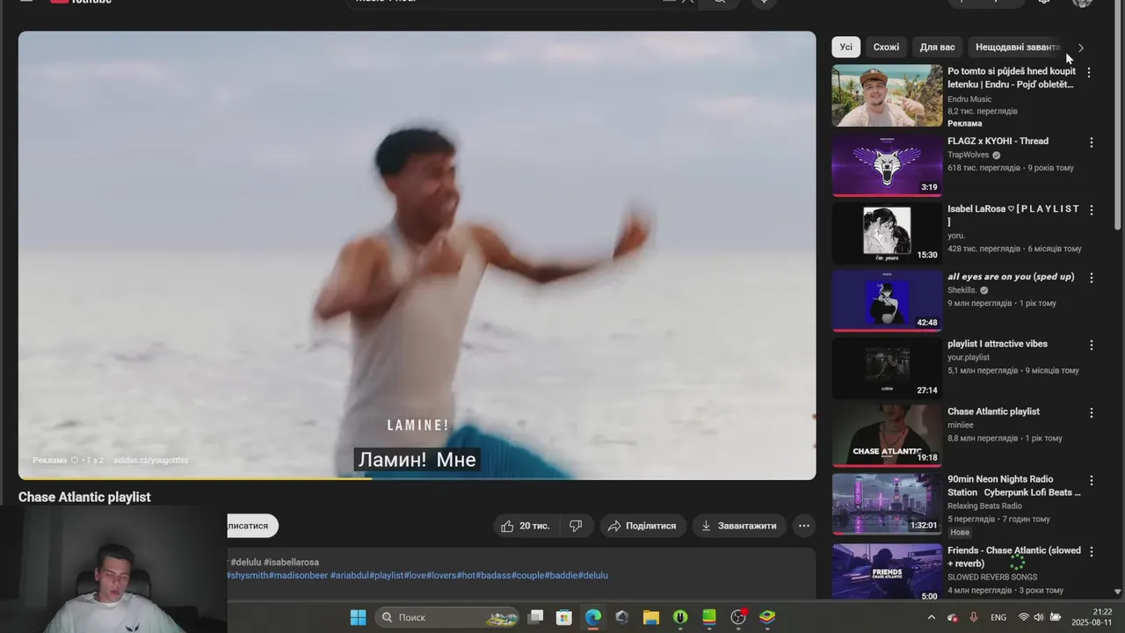
Task: Switch to Microsoft Edge on the taskbar
Action: [593, 617]
